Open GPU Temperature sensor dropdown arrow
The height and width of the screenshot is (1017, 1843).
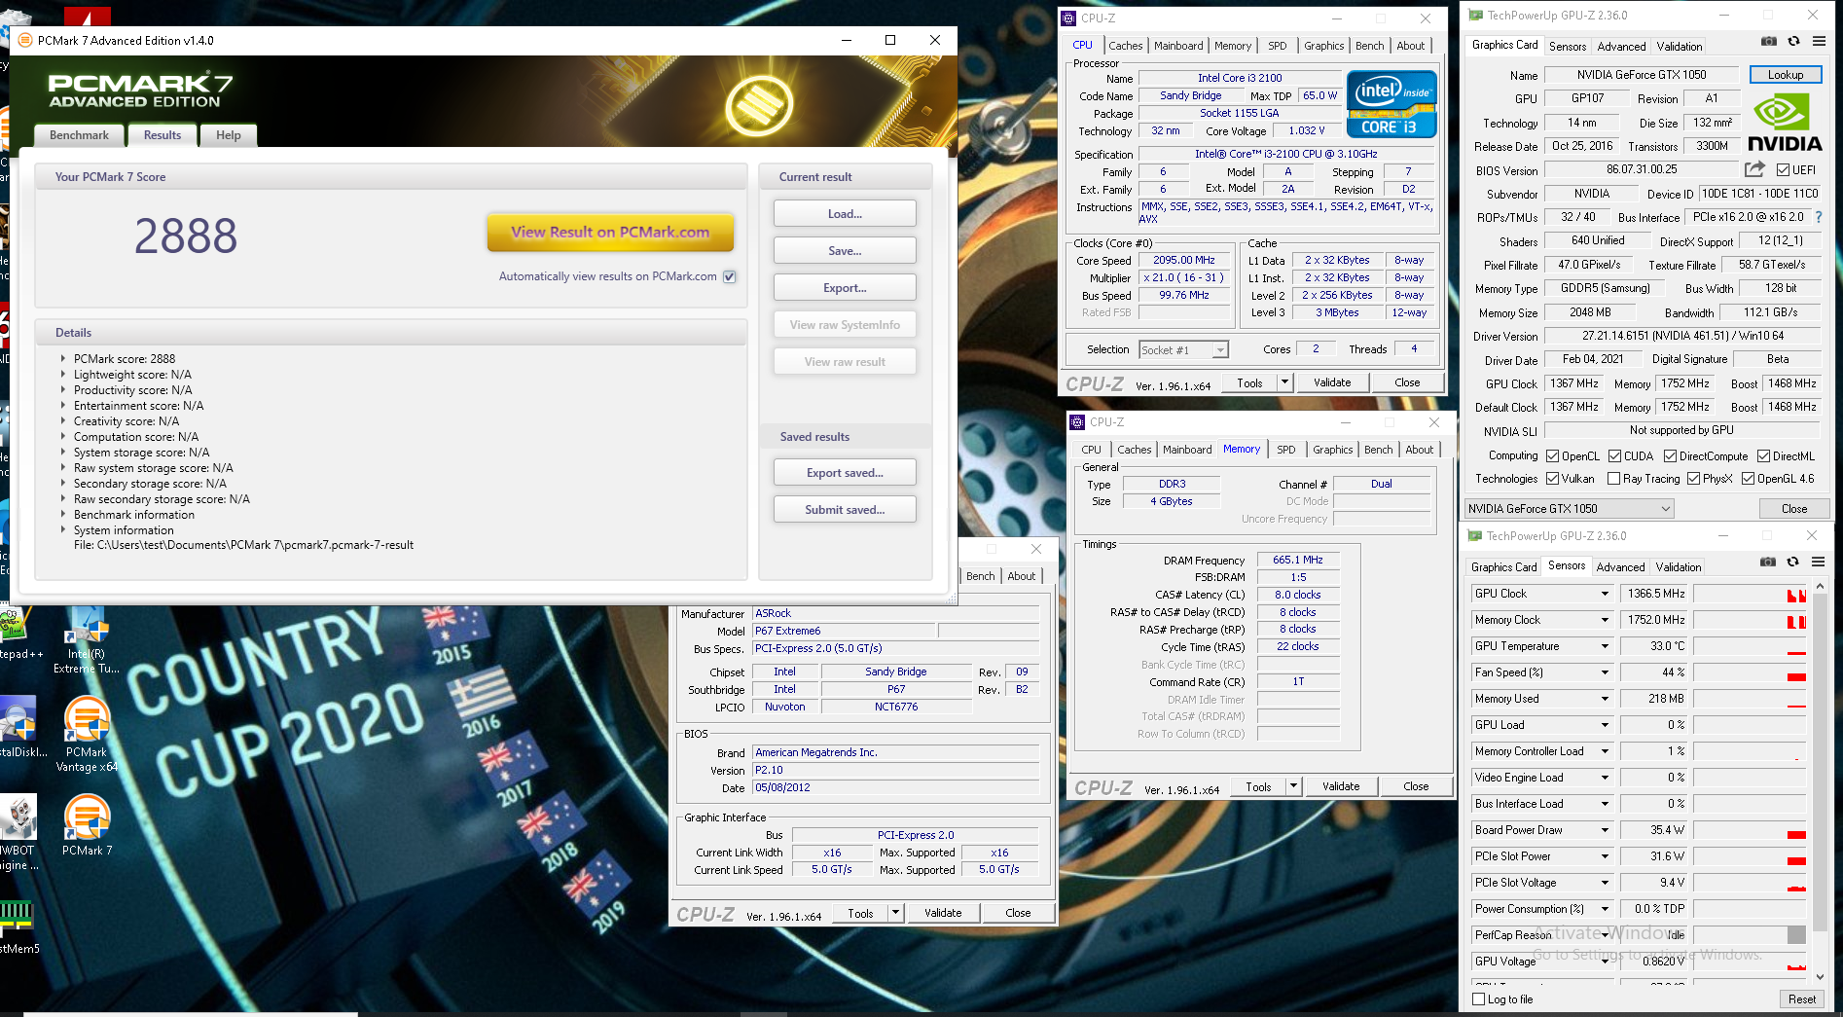pos(1606,646)
